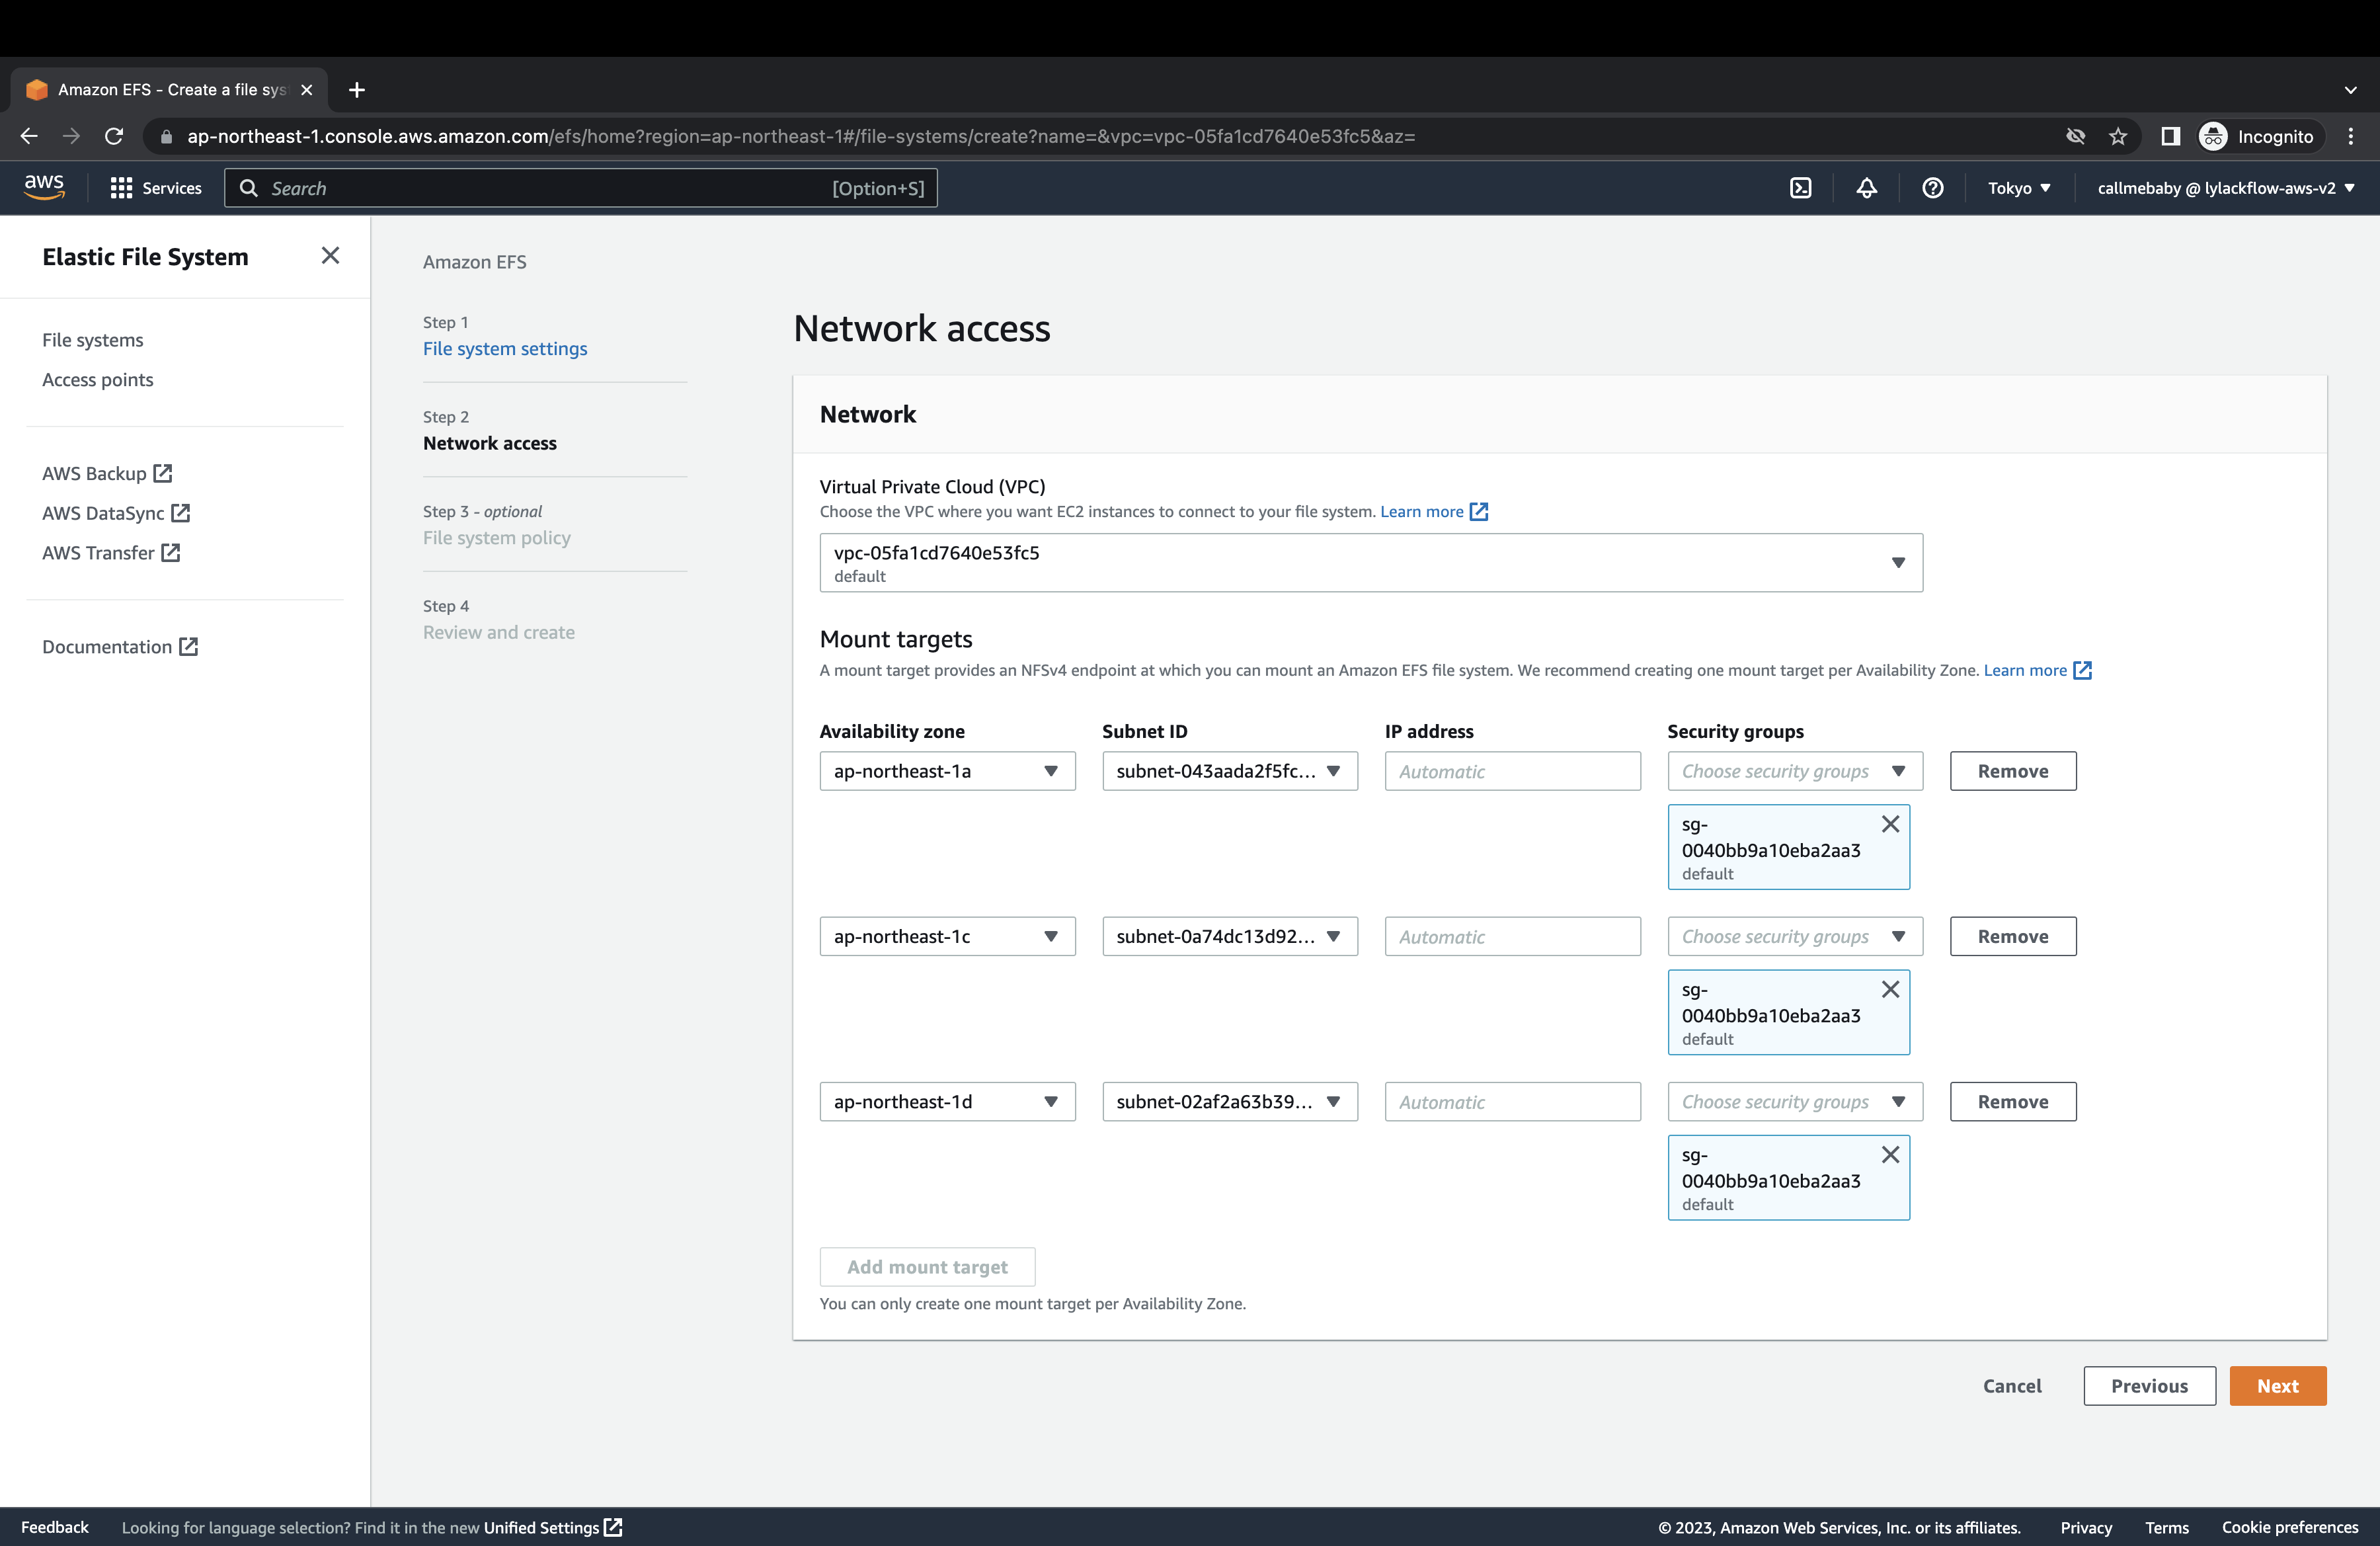Close the Amazon EFS browser tab

[307, 90]
